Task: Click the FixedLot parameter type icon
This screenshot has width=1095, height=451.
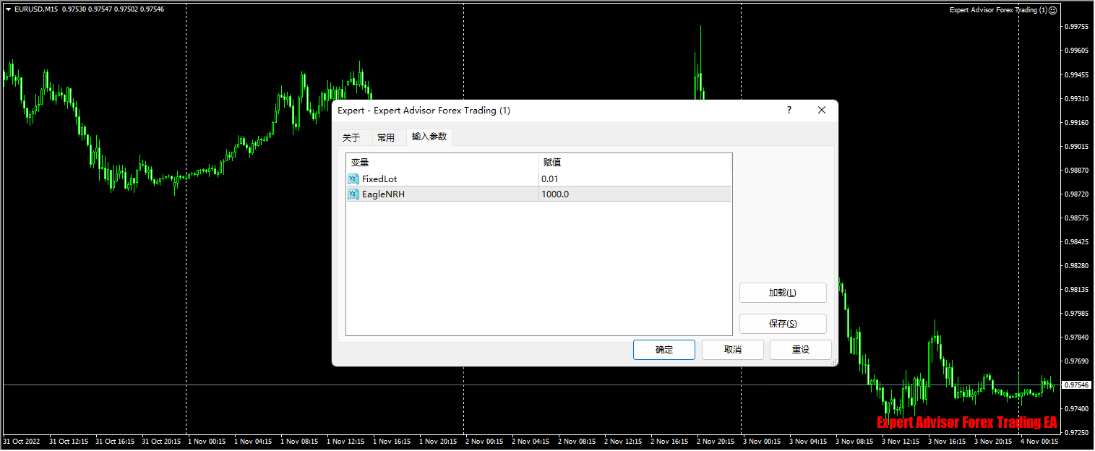Action: point(353,179)
